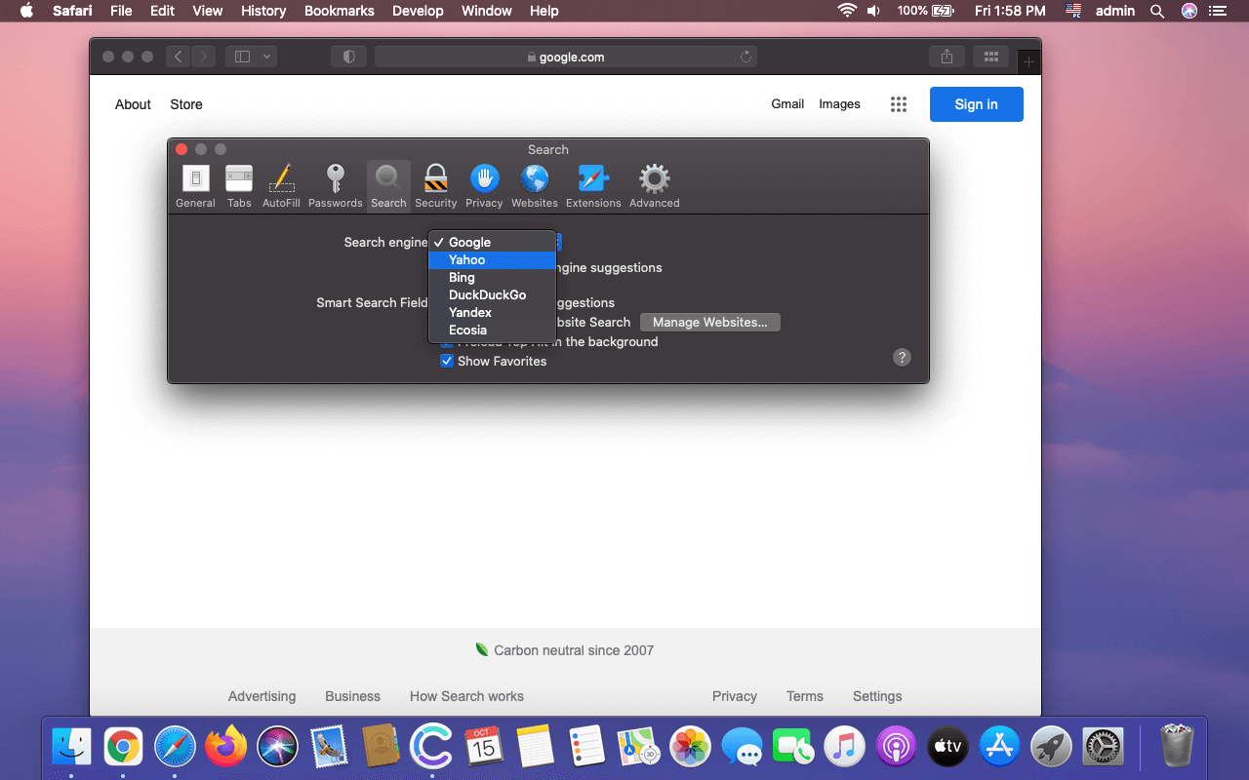Click the help question mark in preferences
The image size is (1249, 780).
coord(902,357)
